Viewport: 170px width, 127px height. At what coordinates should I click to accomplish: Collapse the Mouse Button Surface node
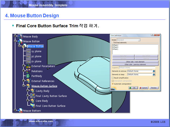point(24,86)
